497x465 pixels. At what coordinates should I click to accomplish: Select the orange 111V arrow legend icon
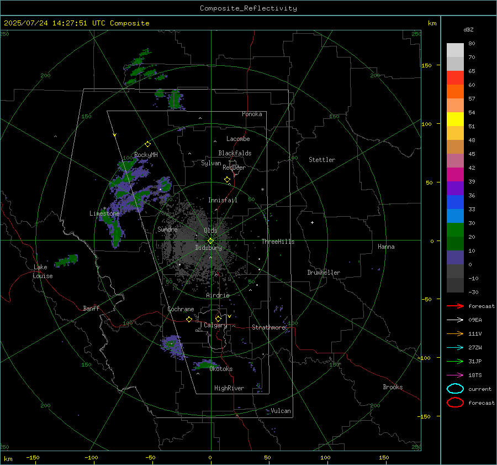pos(455,333)
